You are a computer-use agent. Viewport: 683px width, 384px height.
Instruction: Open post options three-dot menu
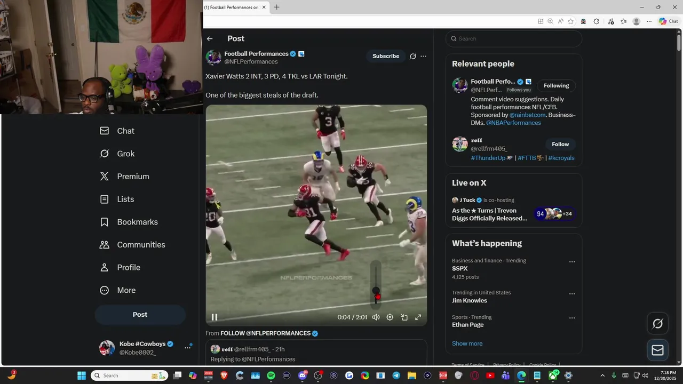click(424, 56)
